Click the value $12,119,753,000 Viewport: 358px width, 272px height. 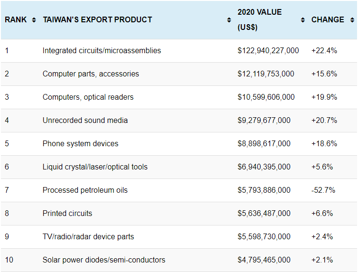266,74
